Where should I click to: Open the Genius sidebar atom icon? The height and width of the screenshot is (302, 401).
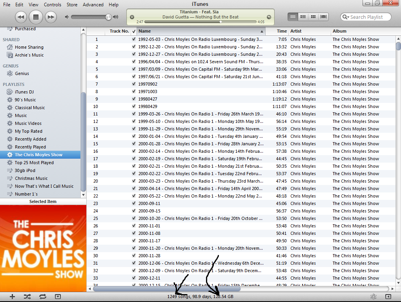374,297
